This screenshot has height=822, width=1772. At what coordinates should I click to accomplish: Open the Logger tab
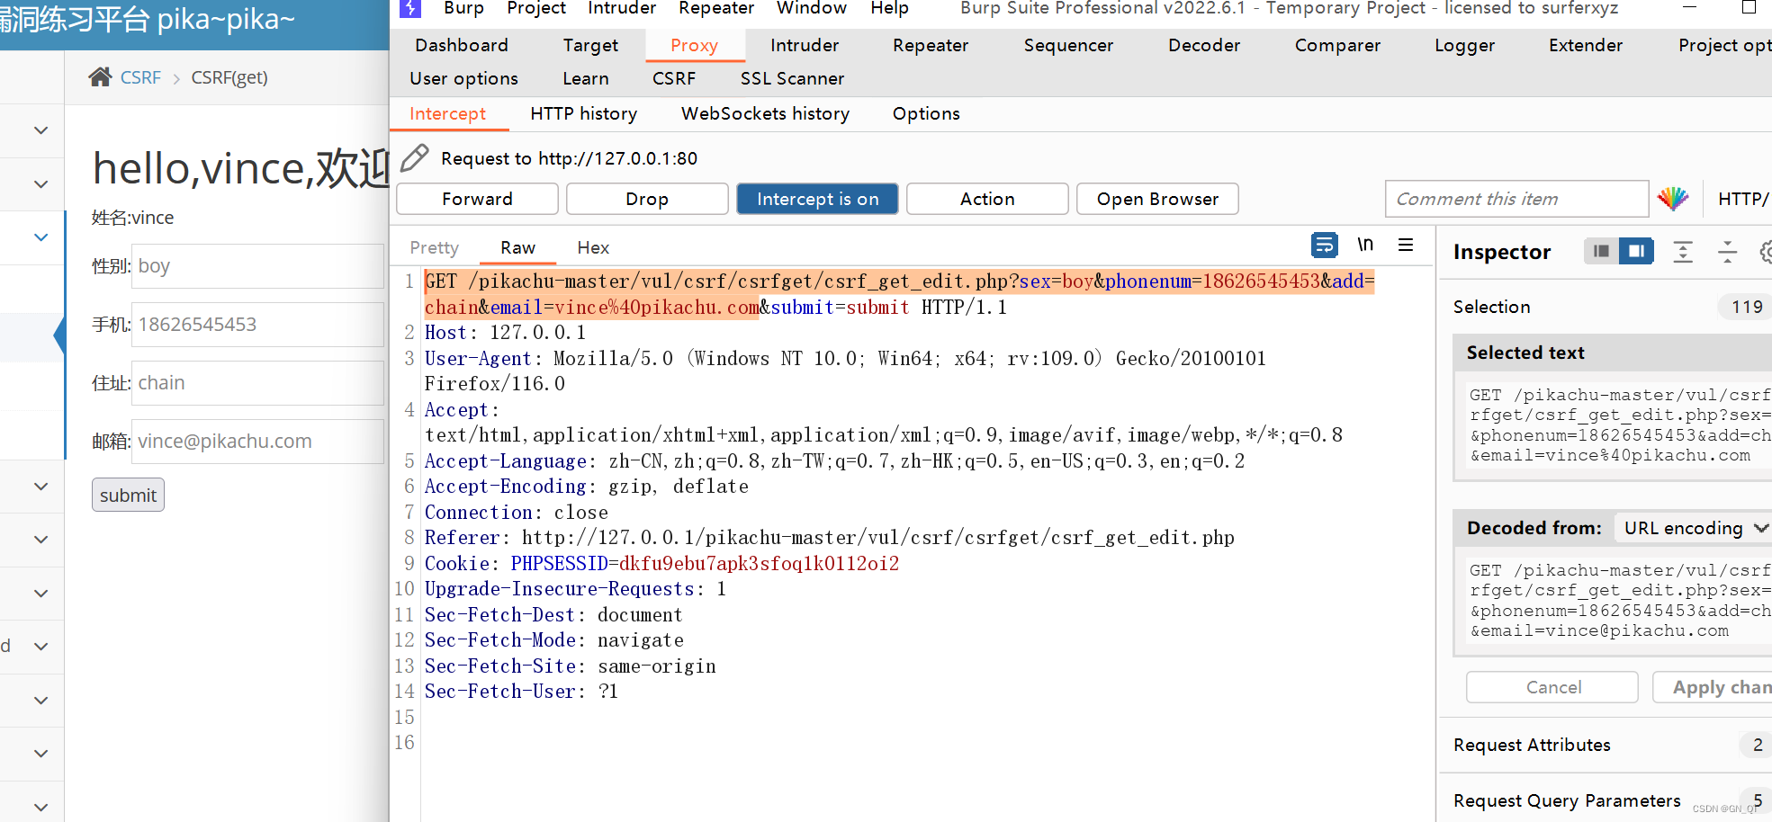point(1464,45)
